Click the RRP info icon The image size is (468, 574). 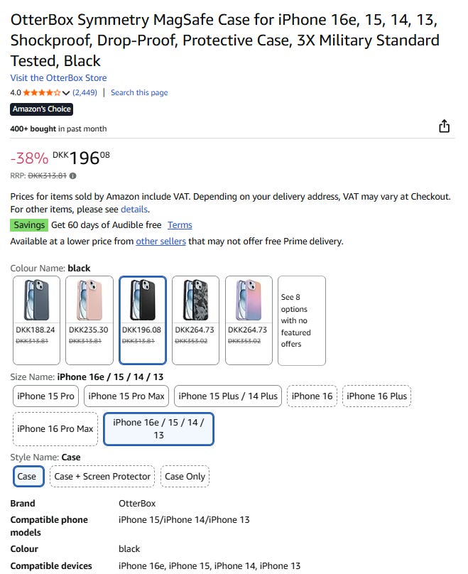pyautogui.click(x=73, y=175)
